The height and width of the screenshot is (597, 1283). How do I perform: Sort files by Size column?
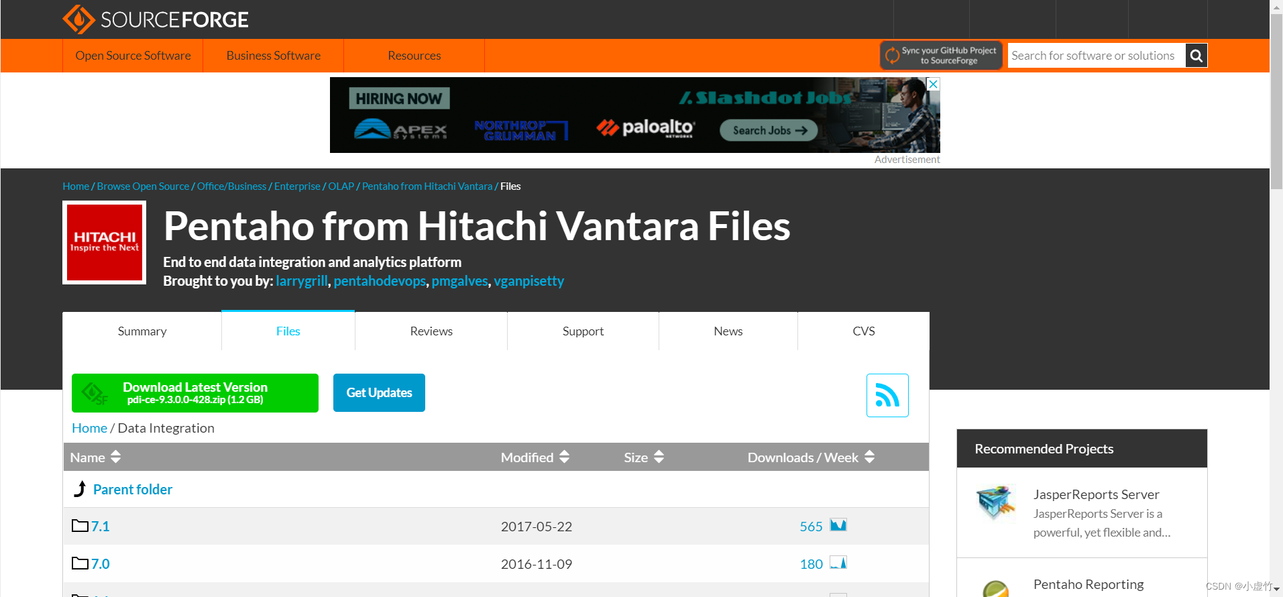click(x=643, y=457)
